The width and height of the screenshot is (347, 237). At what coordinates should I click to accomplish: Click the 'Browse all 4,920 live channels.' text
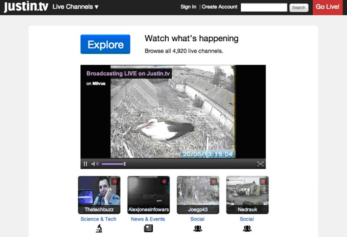(183, 51)
